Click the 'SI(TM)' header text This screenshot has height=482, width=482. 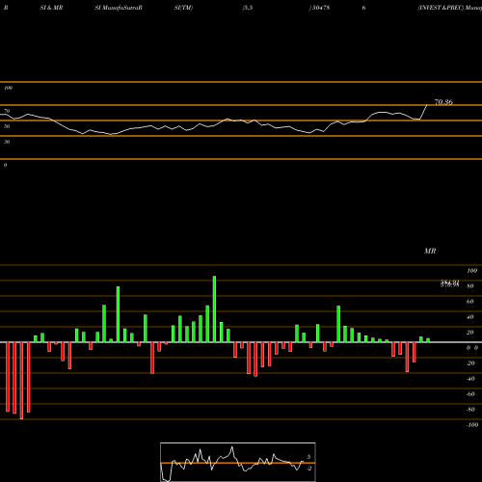(183, 8)
